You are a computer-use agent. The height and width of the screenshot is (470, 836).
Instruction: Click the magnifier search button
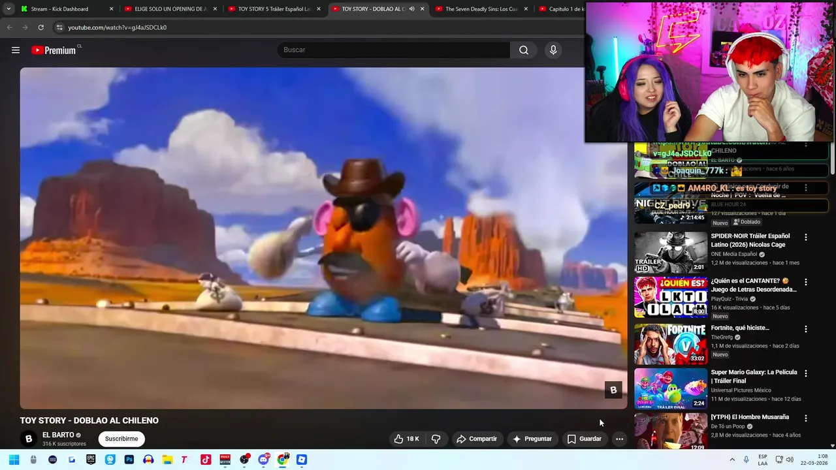click(524, 50)
